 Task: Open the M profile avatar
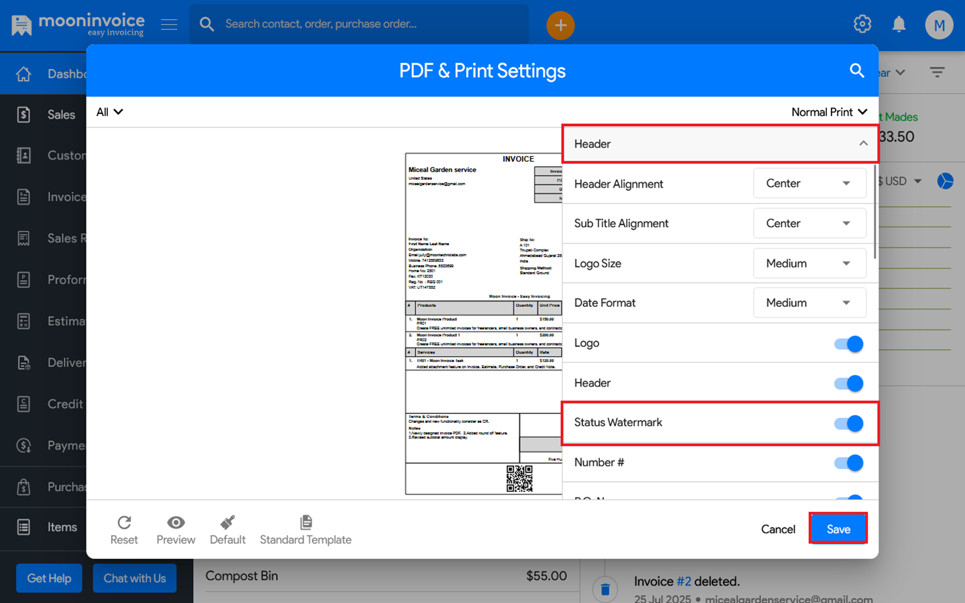point(939,25)
